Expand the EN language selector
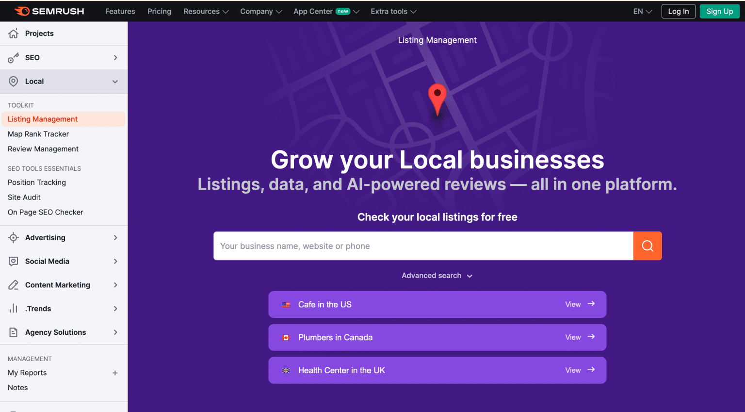This screenshot has width=745, height=412. (x=641, y=11)
